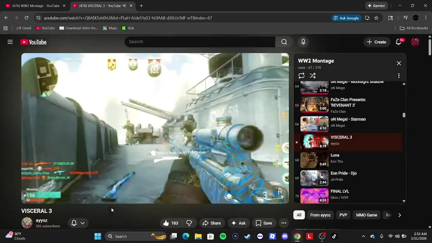Open the Windows Start menu
The width and height of the screenshot is (432, 243).
98,236
